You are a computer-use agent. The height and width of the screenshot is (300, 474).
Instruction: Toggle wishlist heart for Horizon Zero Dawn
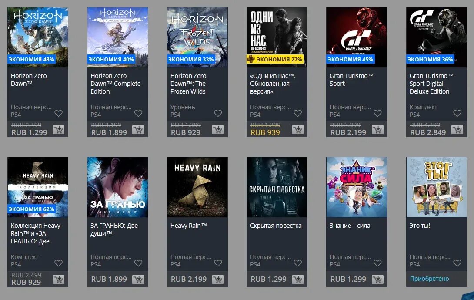pyautogui.click(x=58, y=113)
